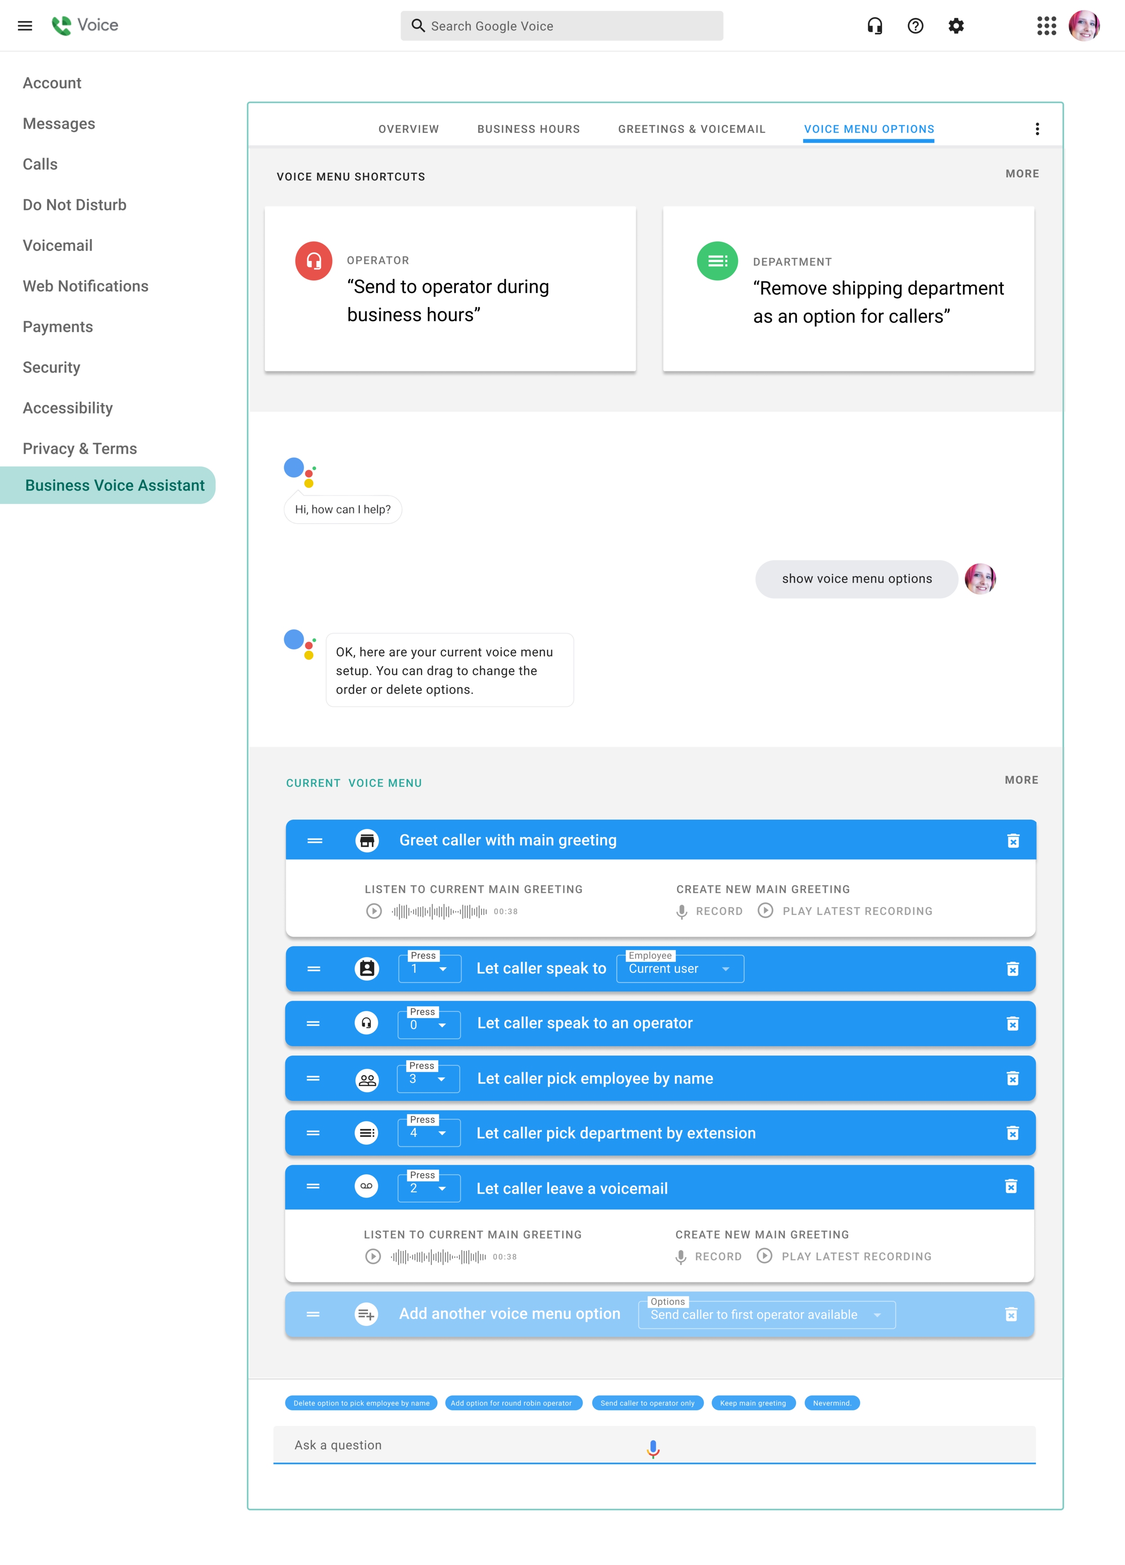
Task: Open the help question mark icon
Action: [x=915, y=26]
